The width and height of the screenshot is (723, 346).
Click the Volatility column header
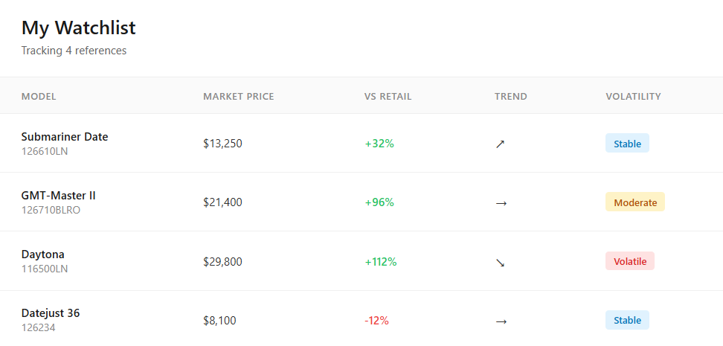point(633,96)
